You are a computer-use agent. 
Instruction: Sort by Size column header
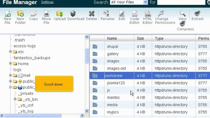pyautogui.click(x=140, y=39)
